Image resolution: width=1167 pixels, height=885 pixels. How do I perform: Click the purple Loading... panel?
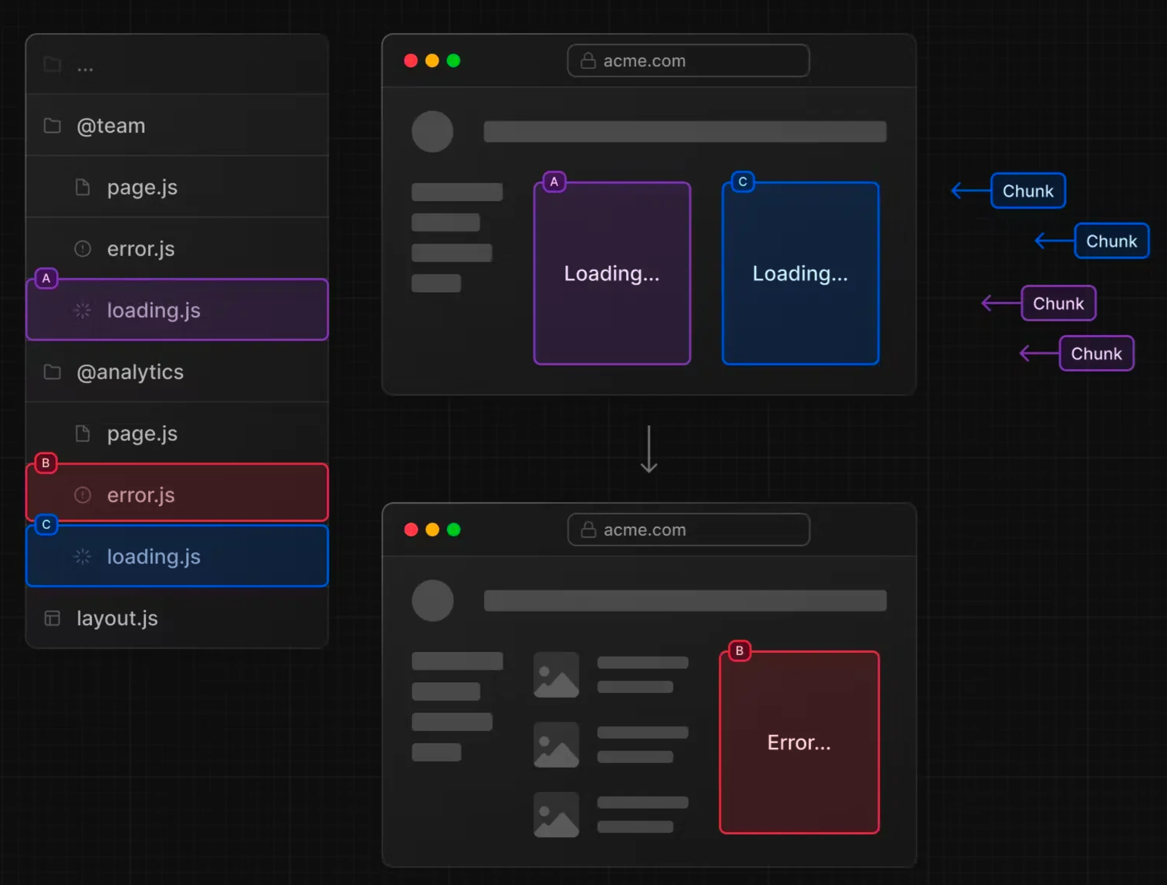click(612, 273)
